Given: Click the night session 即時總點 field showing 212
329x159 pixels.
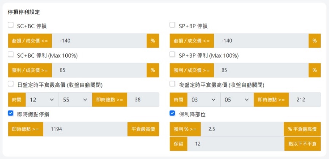Looking at the screenshot, I should point(305,100).
